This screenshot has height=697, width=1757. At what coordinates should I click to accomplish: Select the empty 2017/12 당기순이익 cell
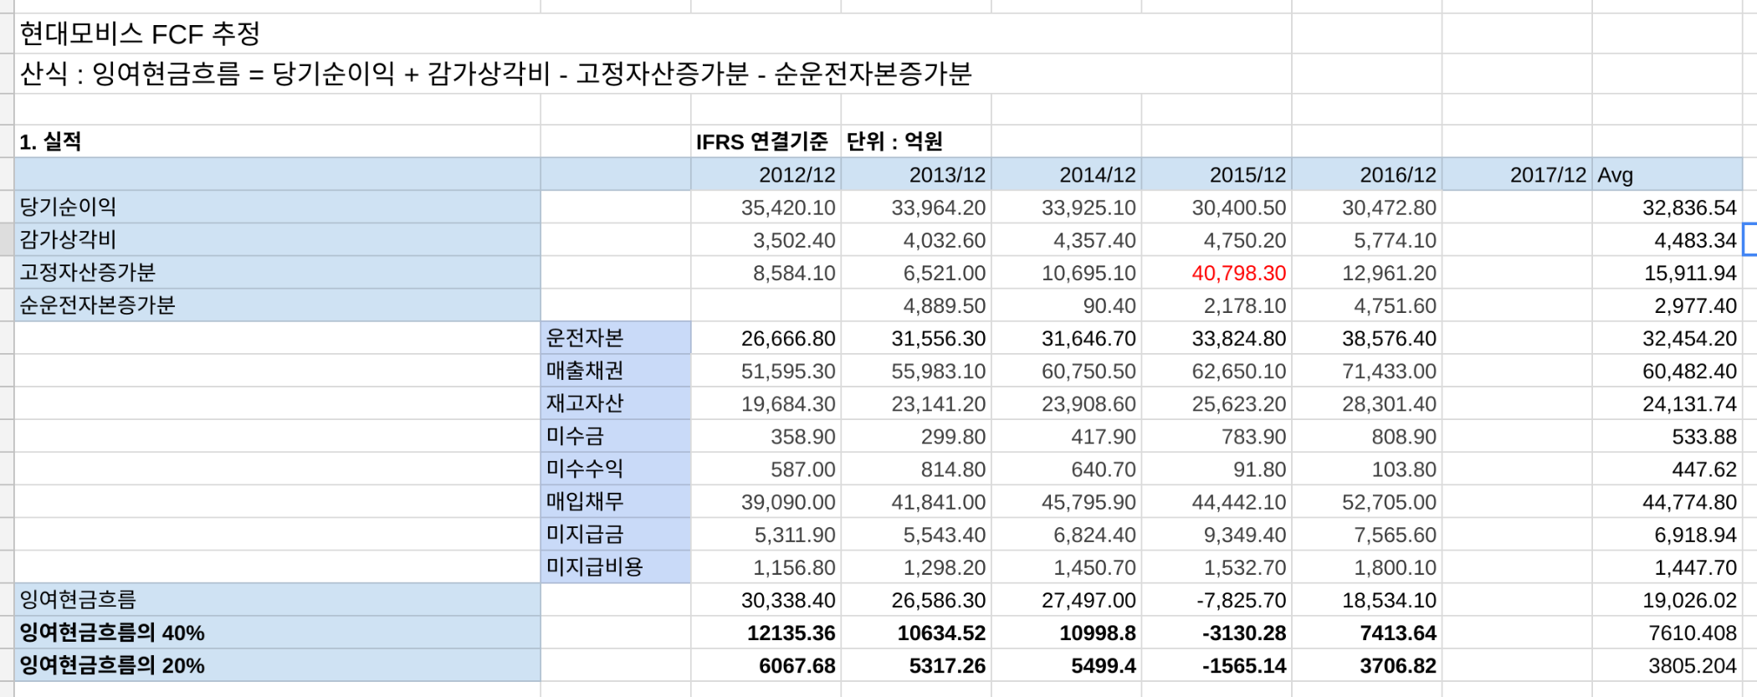(1518, 208)
